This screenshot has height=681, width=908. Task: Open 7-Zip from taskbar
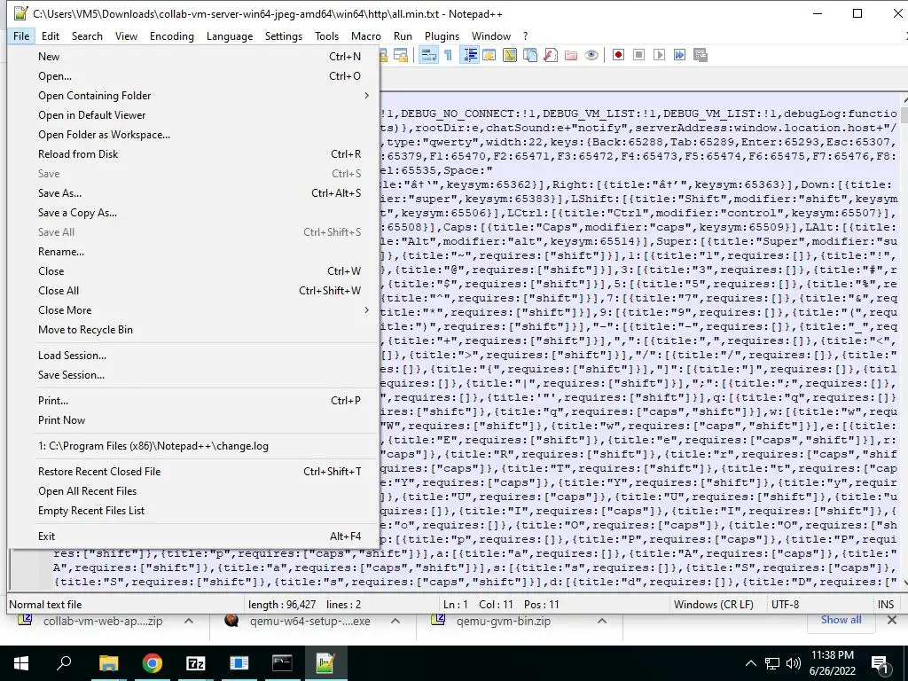(x=196, y=663)
